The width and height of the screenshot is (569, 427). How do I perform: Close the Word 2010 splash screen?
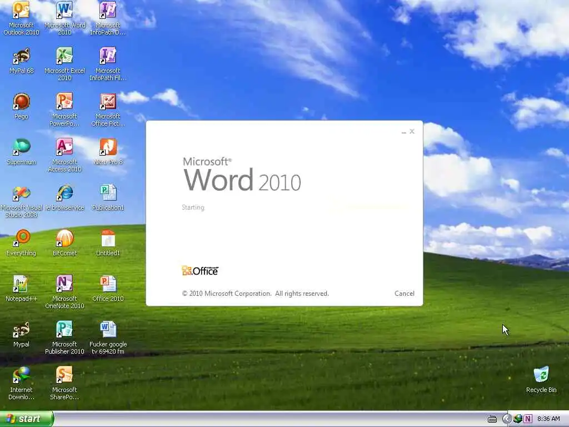tap(412, 131)
